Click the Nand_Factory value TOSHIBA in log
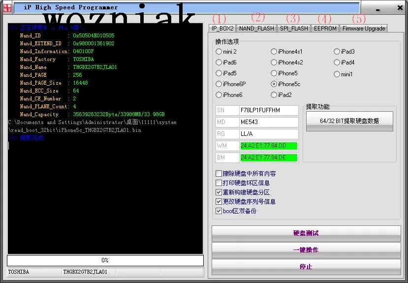This screenshot has height=283, width=408. [84, 59]
